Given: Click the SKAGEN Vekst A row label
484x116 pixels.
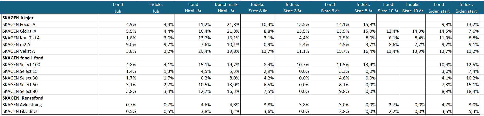Looking at the screenshot, I should click(19, 51).
